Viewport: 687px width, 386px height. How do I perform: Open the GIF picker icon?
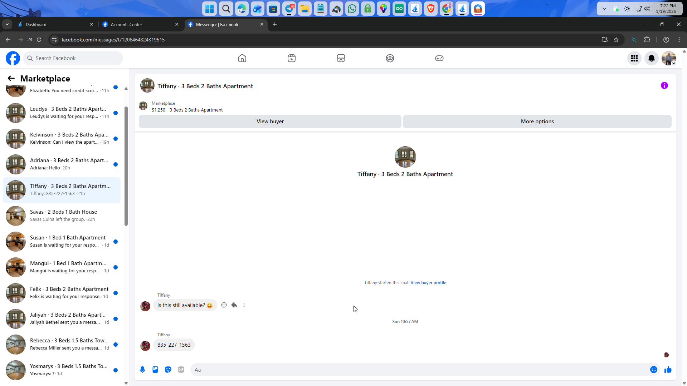(181, 370)
